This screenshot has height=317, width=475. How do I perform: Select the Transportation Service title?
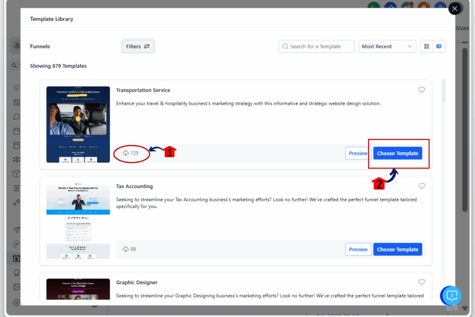click(143, 91)
